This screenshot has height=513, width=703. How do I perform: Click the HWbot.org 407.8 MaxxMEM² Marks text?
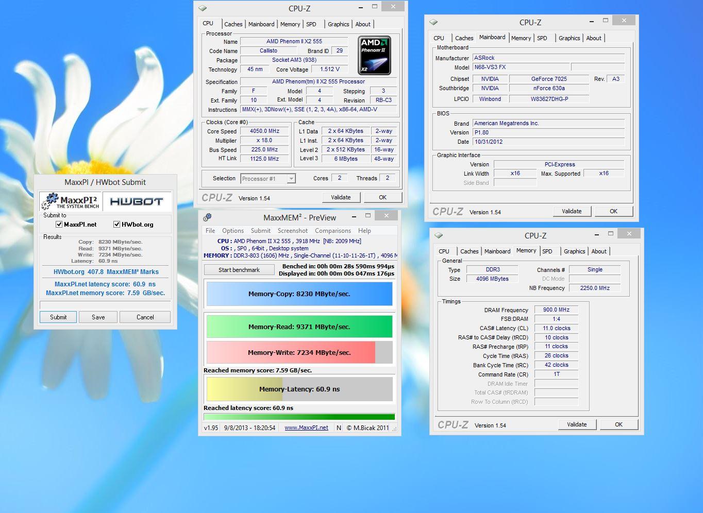point(106,272)
